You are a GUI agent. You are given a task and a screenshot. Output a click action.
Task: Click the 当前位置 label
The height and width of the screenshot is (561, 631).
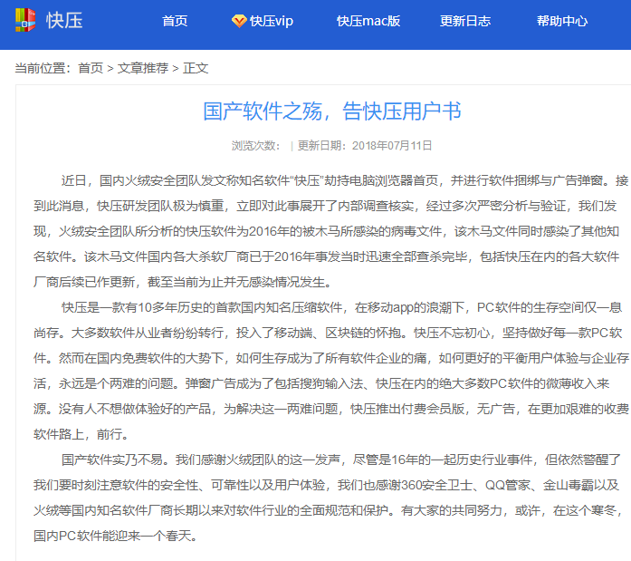coord(43,68)
